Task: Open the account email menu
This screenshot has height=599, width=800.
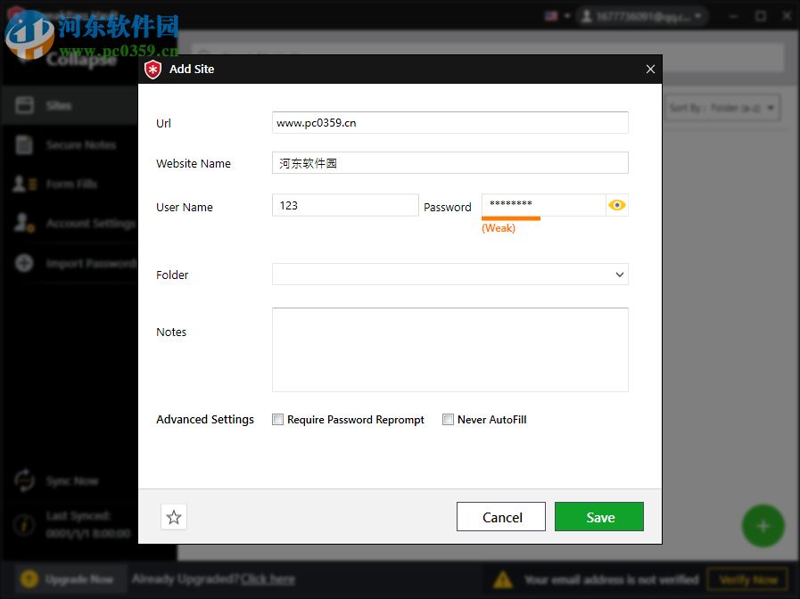Action: click(x=642, y=15)
